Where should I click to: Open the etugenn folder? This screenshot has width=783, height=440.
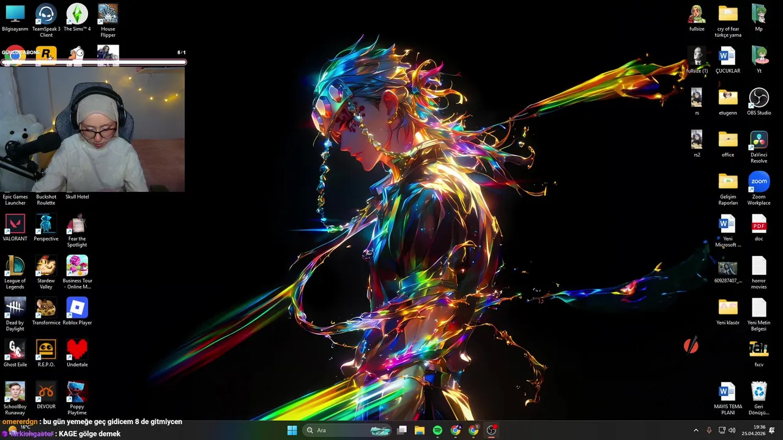tap(728, 101)
